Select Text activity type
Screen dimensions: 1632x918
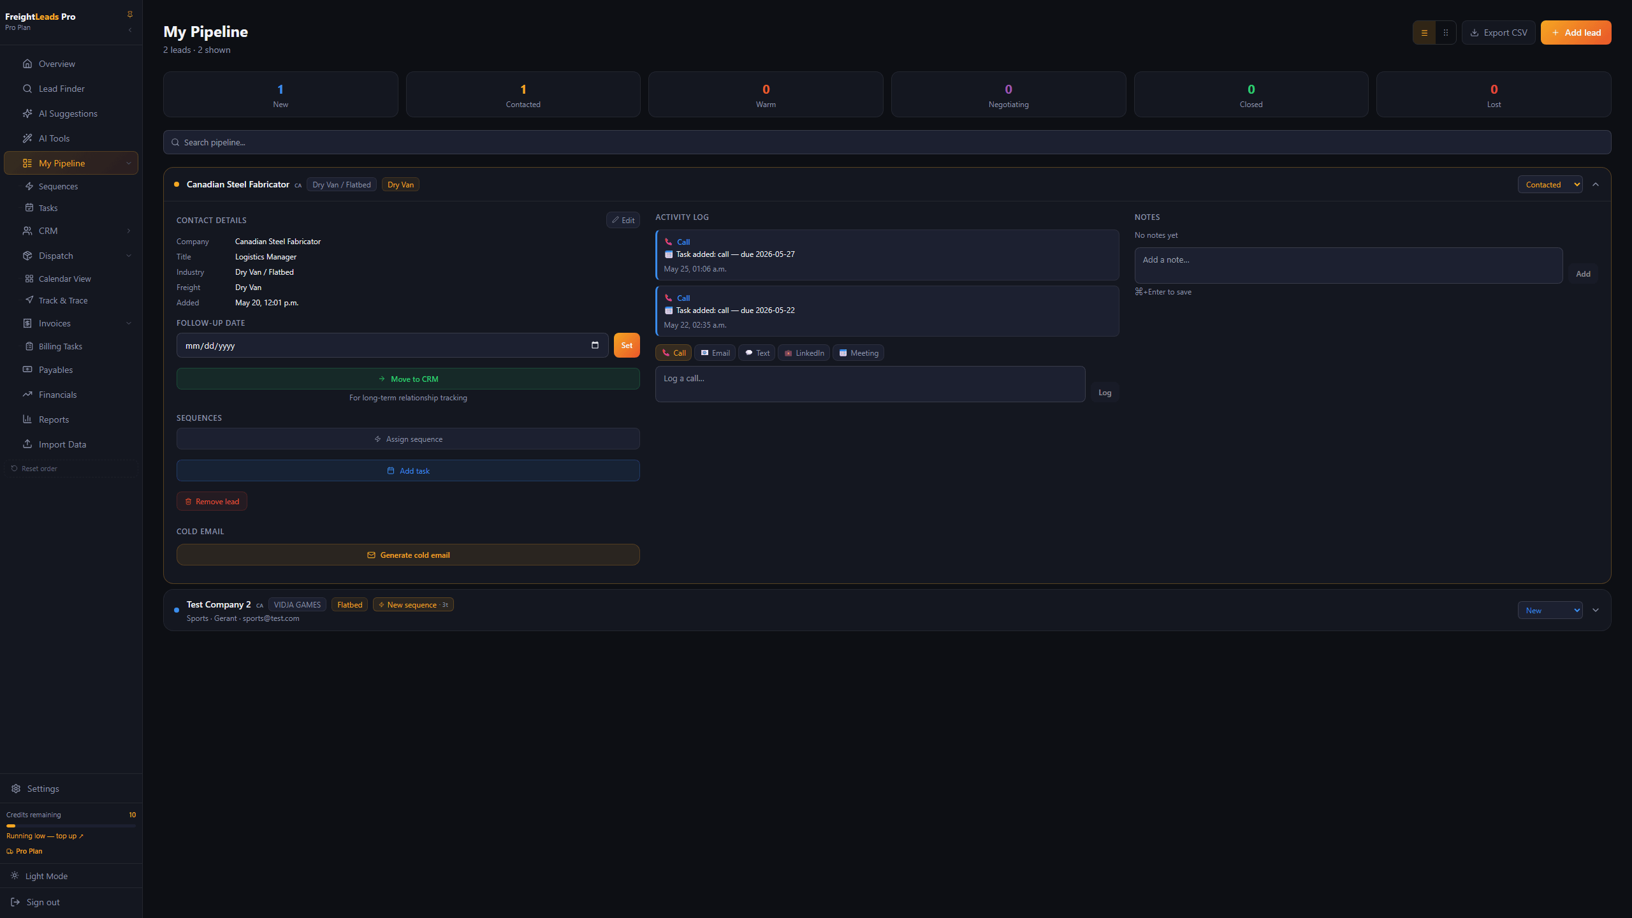pos(757,353)
